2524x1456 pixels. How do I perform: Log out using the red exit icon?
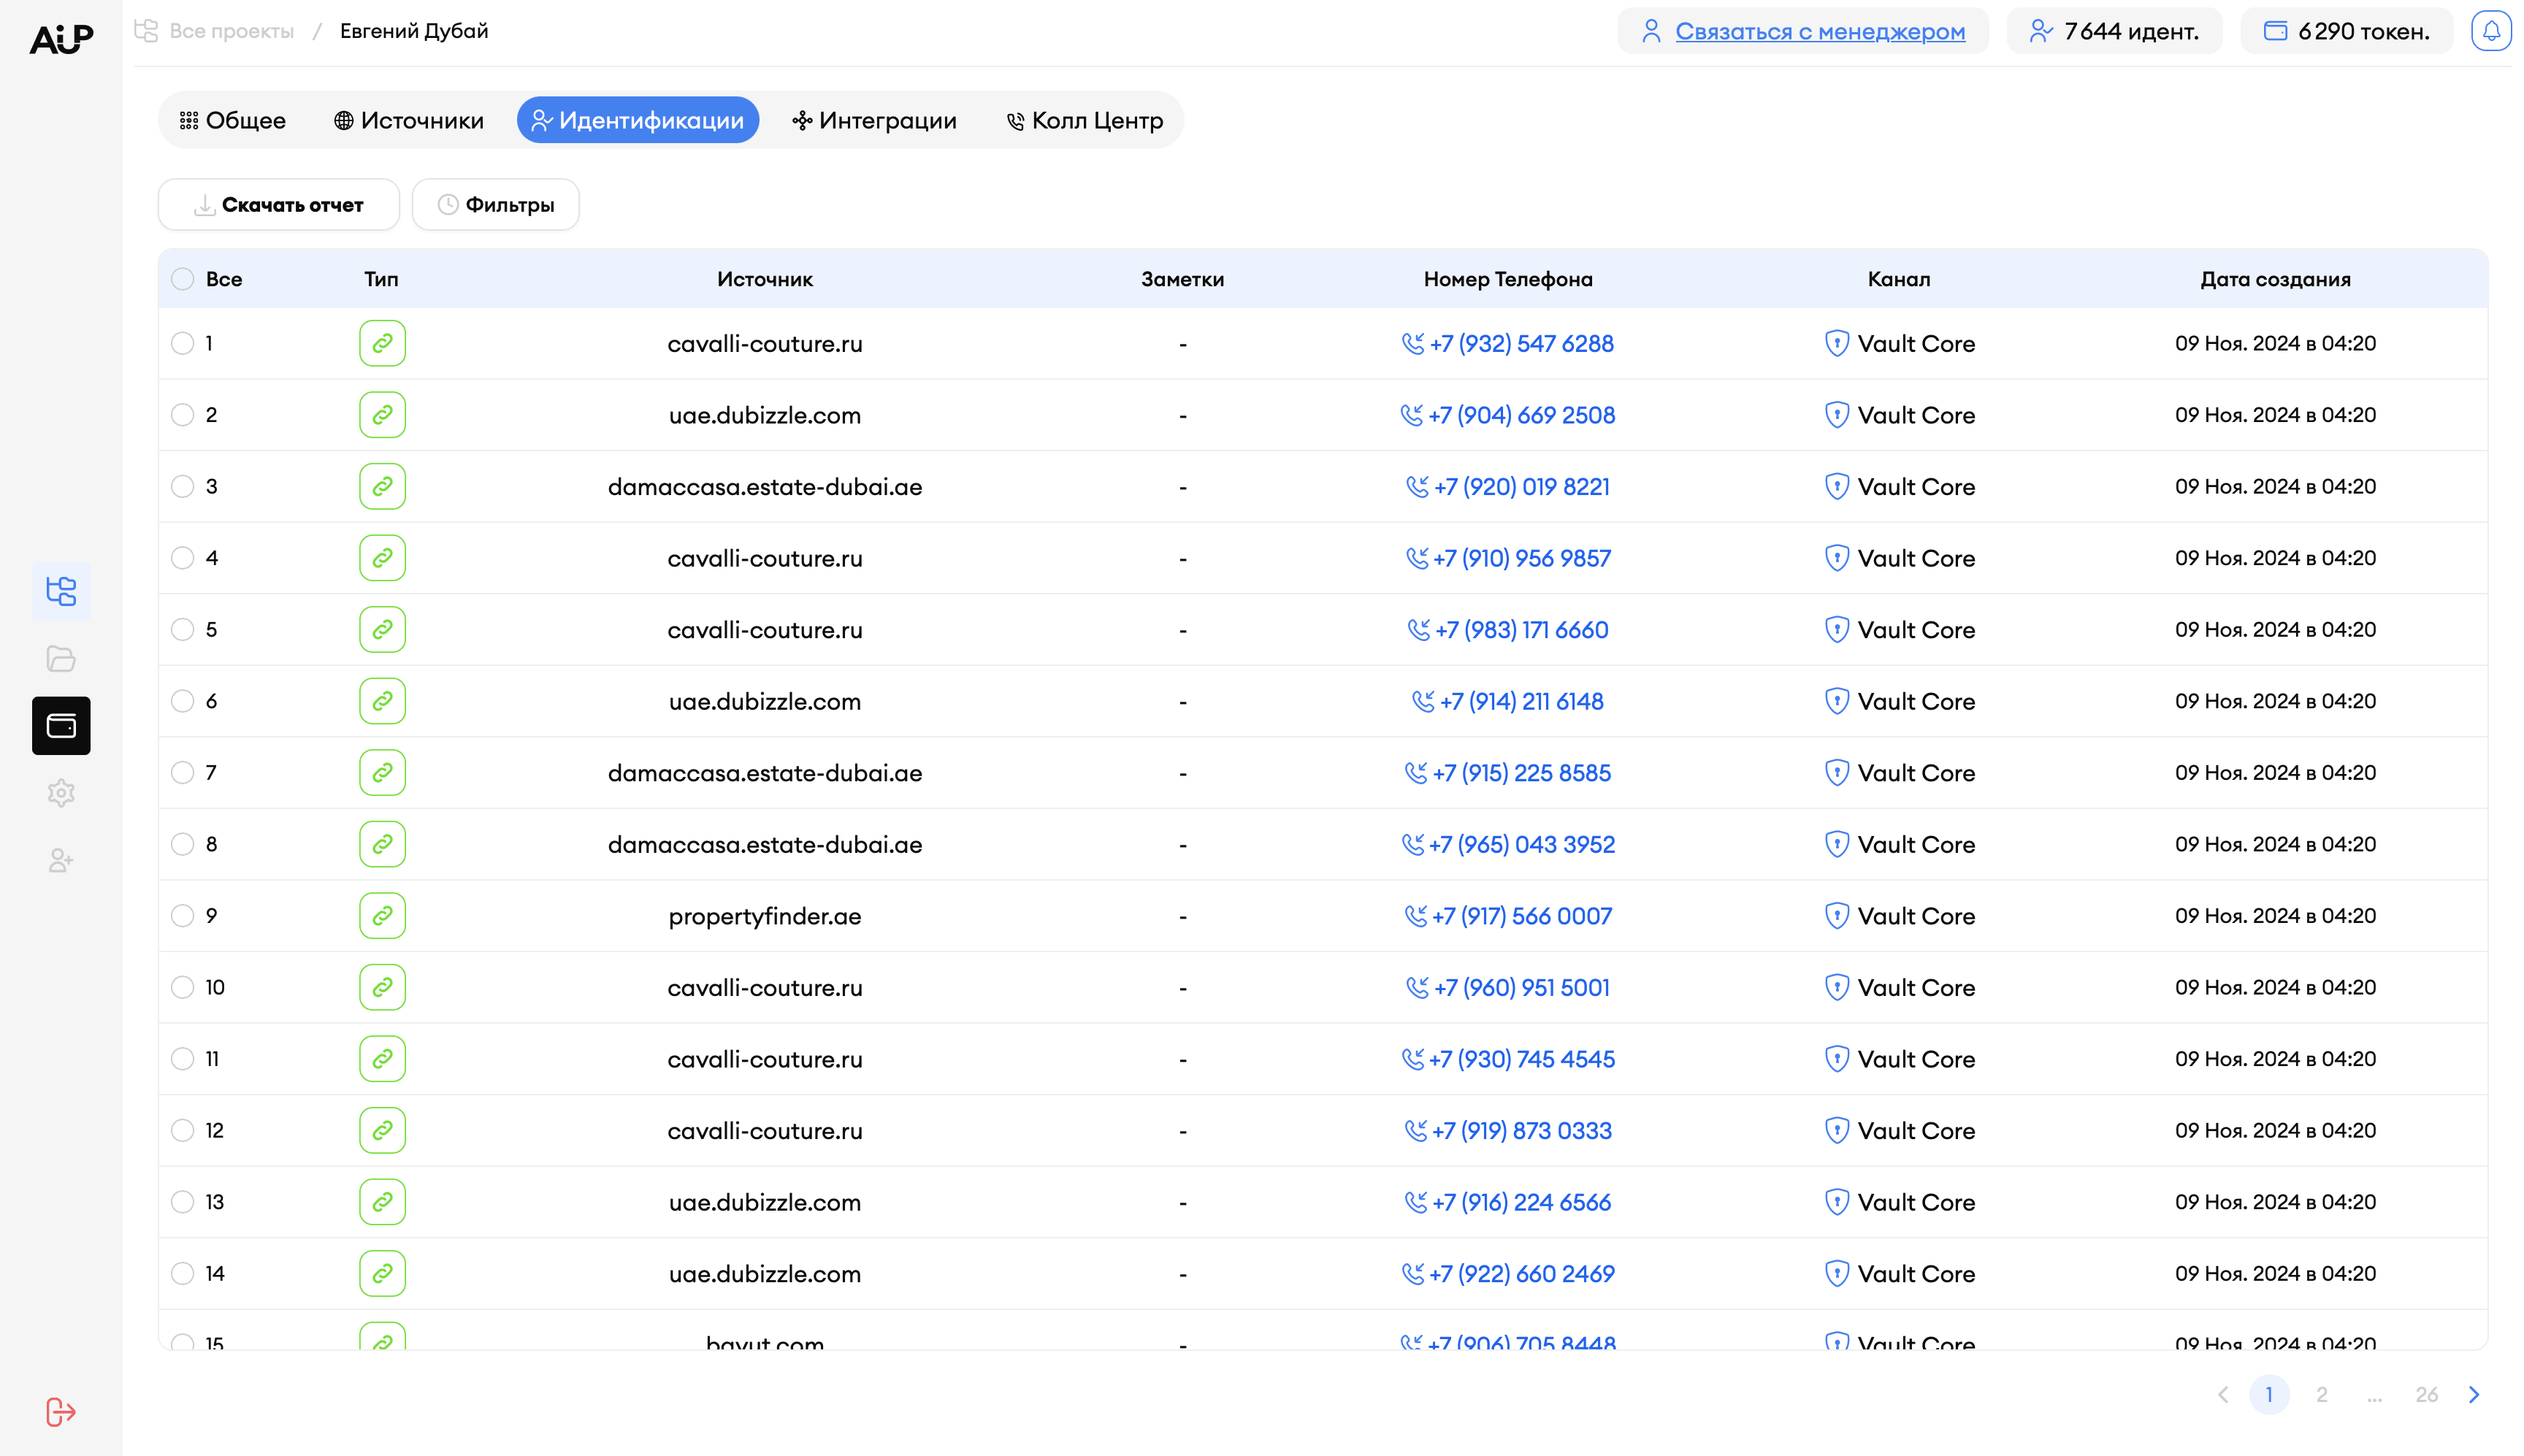click(x=61, y=1411)
